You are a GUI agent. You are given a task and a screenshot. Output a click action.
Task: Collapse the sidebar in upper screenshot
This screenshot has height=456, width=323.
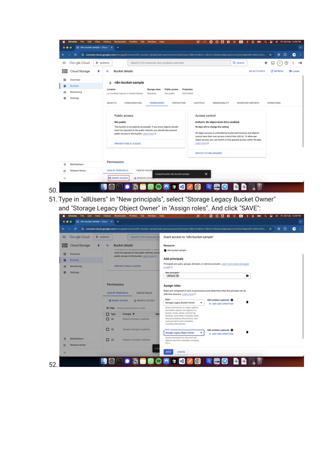[x=64, y=178]
